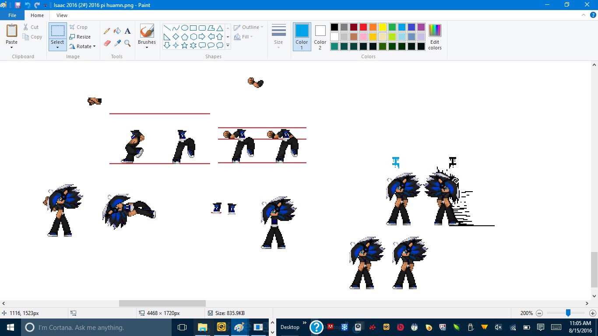Open the Resize and skew dialog
Image resolution: width=598 pixels, height=336 pixels.
pos(80,37)
